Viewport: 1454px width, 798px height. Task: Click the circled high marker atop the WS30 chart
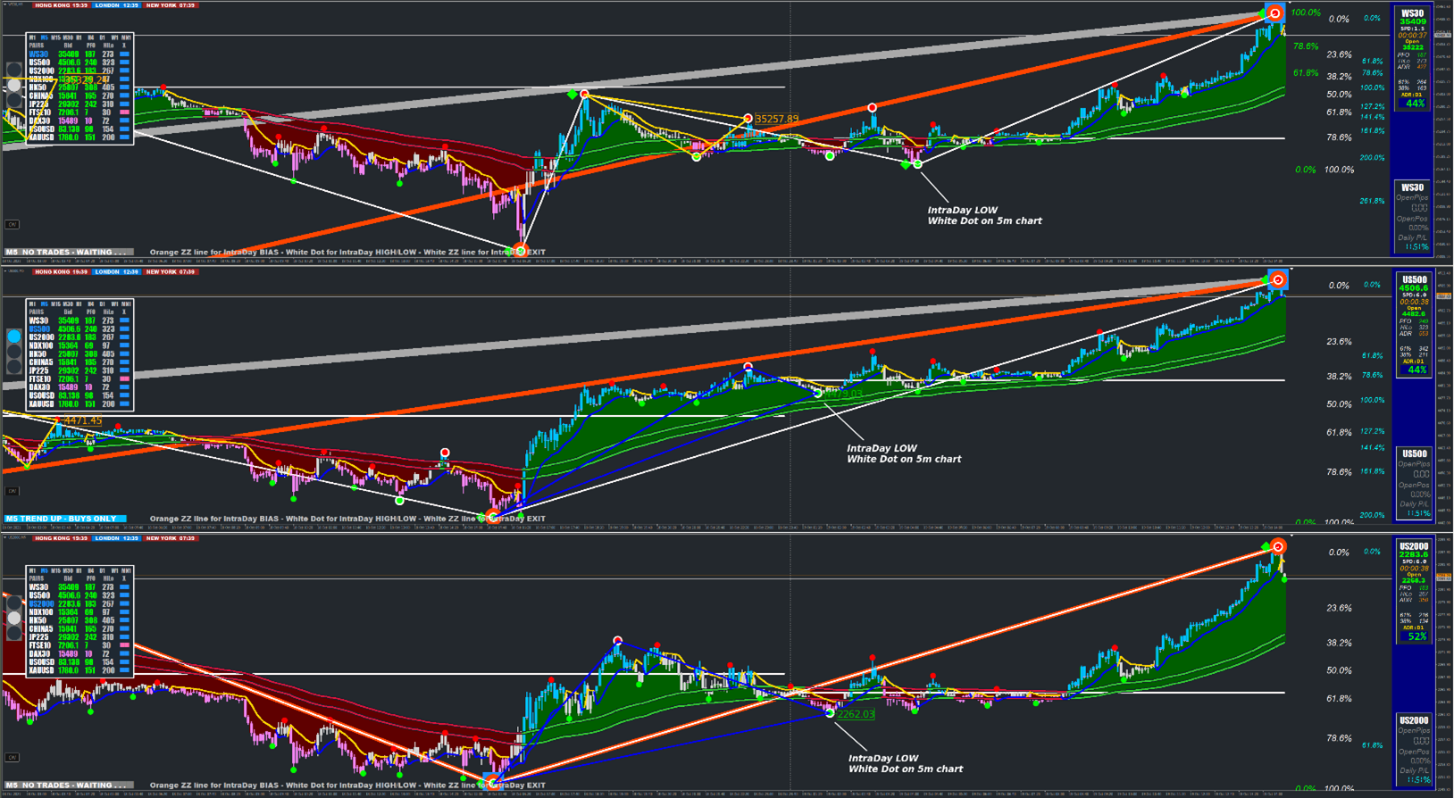point(1275,12)
